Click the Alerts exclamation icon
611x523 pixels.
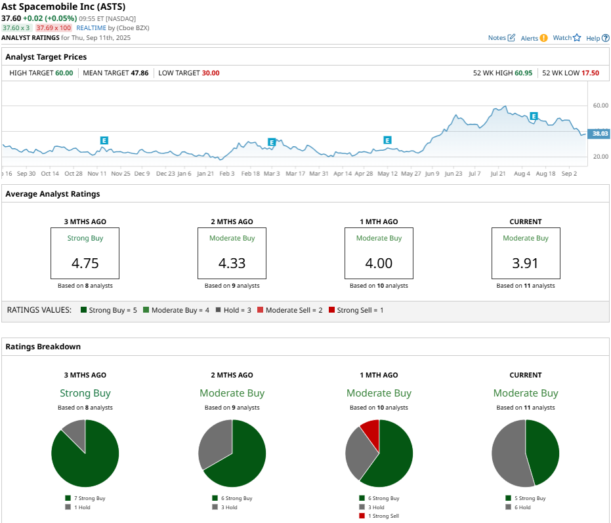point(543,38)
